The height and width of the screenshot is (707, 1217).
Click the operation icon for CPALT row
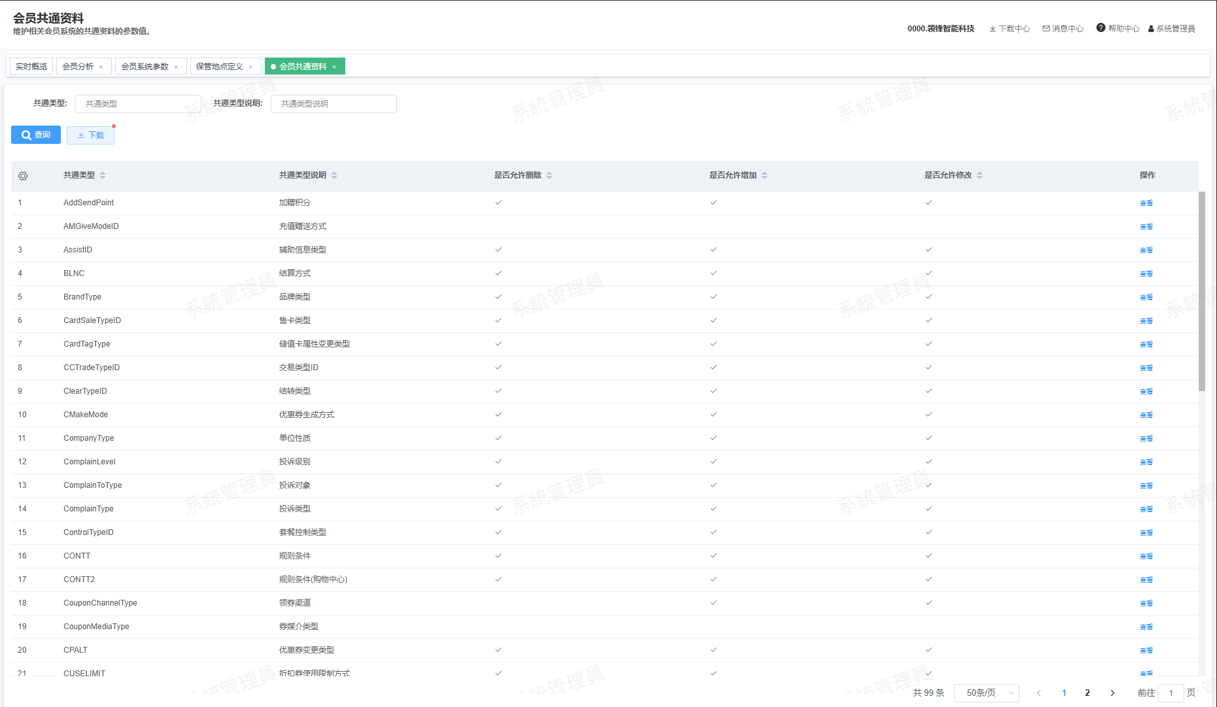[x=1146, y=650]
